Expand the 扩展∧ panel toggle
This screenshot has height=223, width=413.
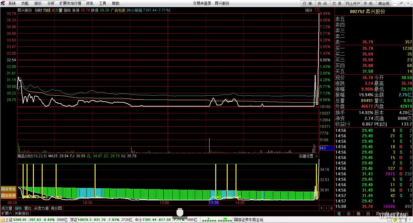click(x=7, y=213)
